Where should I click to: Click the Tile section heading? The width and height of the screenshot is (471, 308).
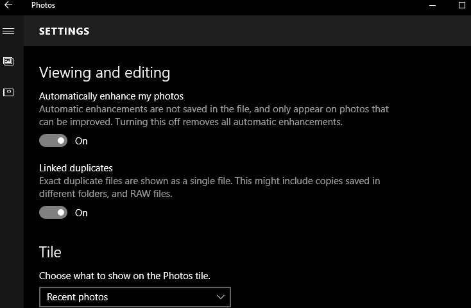click(x=50, y=252)
